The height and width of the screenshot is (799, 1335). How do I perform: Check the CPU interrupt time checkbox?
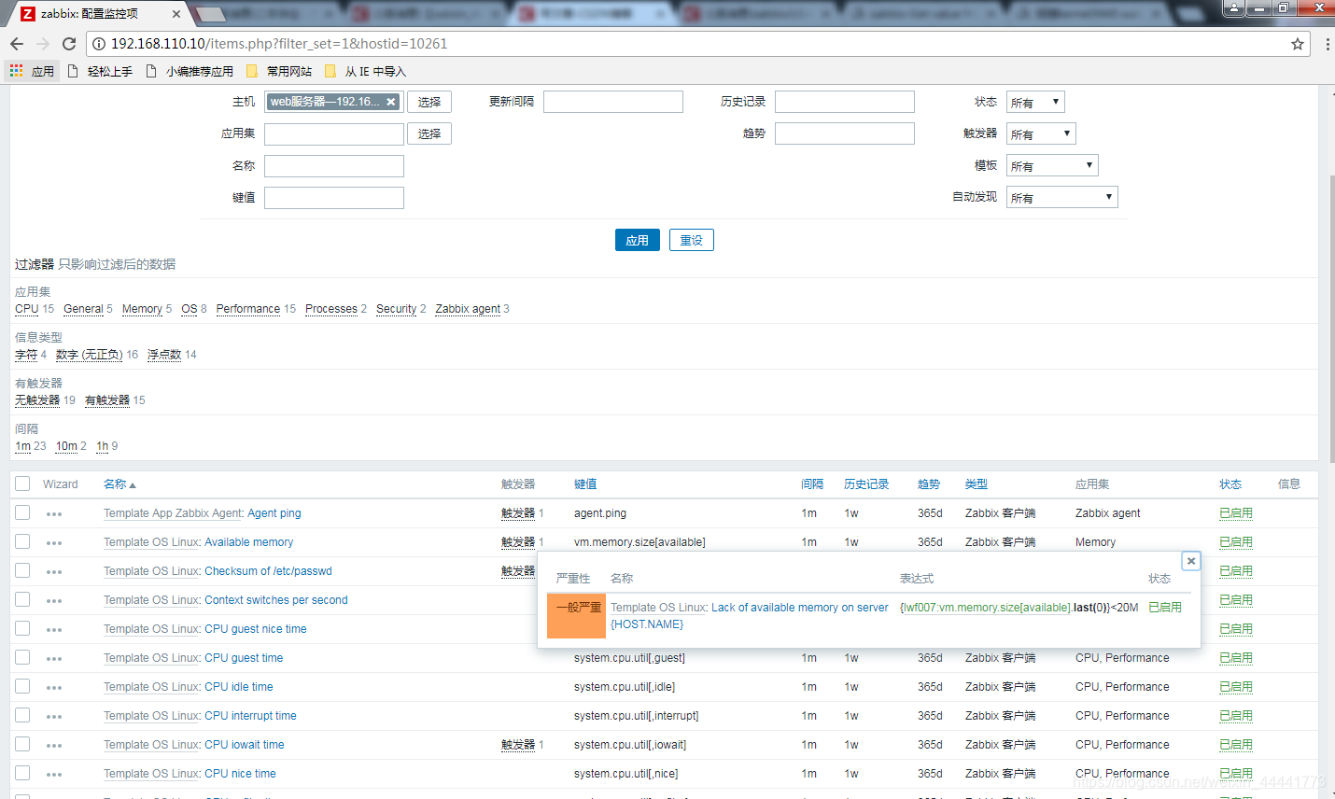click(22, 715)
